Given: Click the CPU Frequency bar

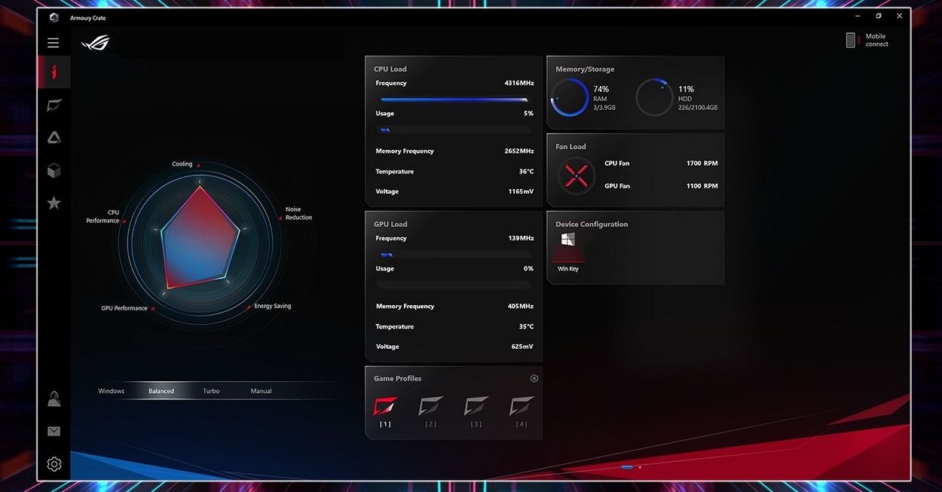Looking at the screenshot, I should (454, 99).
